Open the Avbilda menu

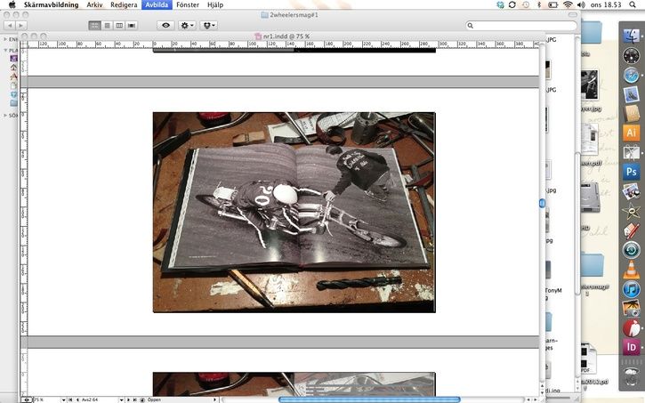(x=157, y=5)
